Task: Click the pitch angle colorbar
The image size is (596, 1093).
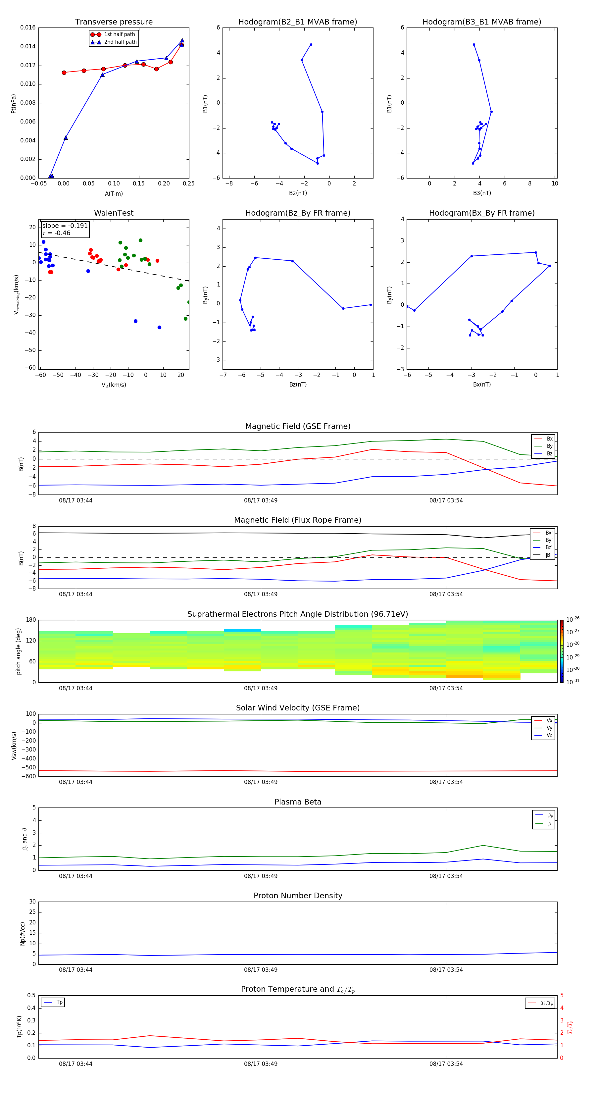Action: click(562, 651)
